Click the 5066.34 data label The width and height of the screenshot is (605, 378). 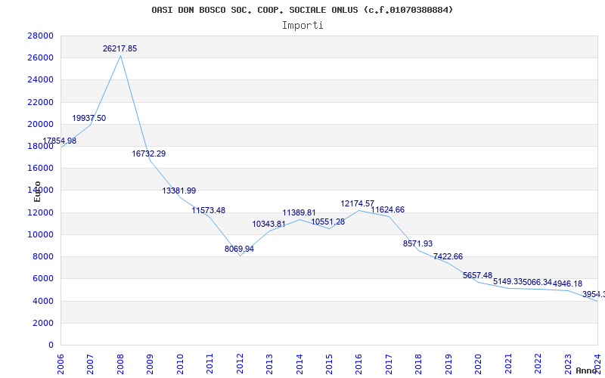pos(538,282)
